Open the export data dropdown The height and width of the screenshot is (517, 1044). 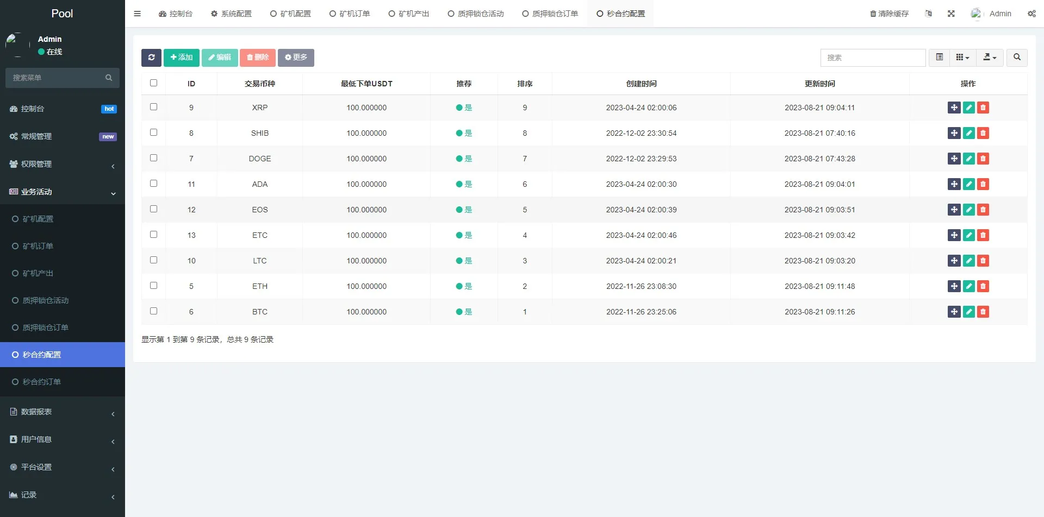coord(990,58)
